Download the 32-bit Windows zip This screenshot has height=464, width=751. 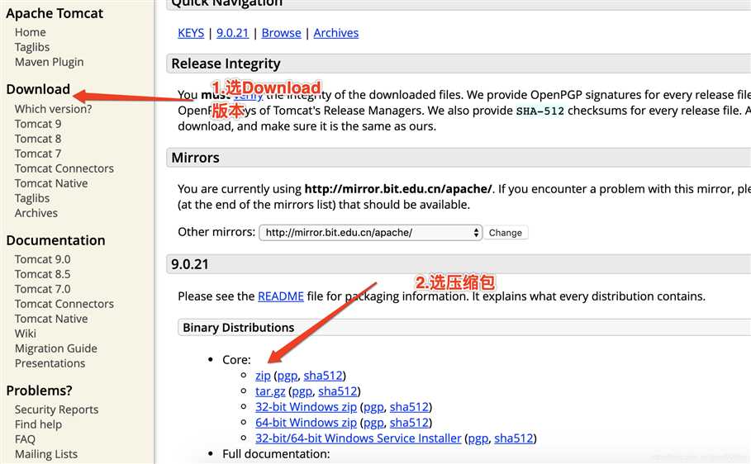pyautogui.click(x=306, y=407)
